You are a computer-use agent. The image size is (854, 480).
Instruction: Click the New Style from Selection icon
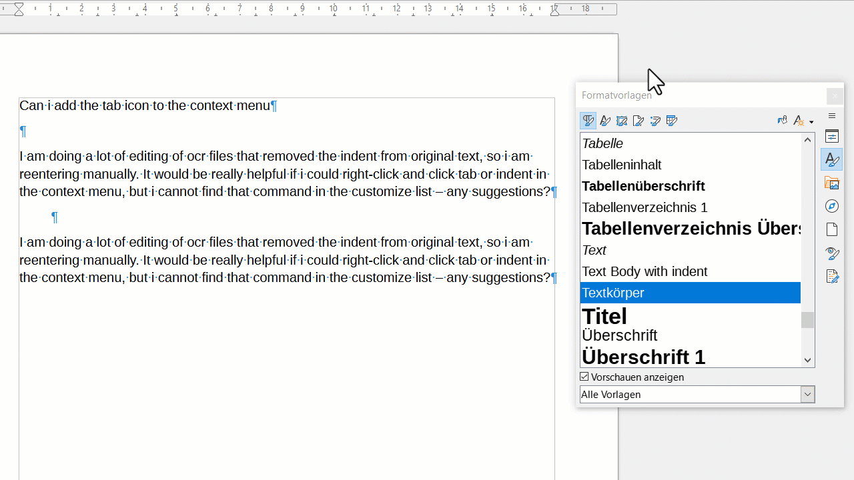click(x=799, y=121)
